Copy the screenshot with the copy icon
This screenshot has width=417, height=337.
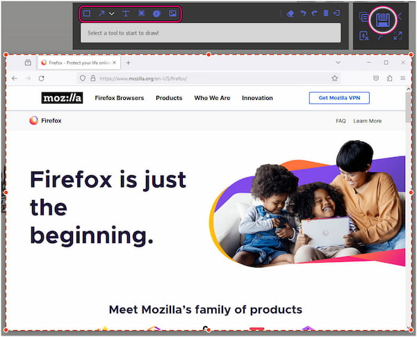(x=363, y=17)
